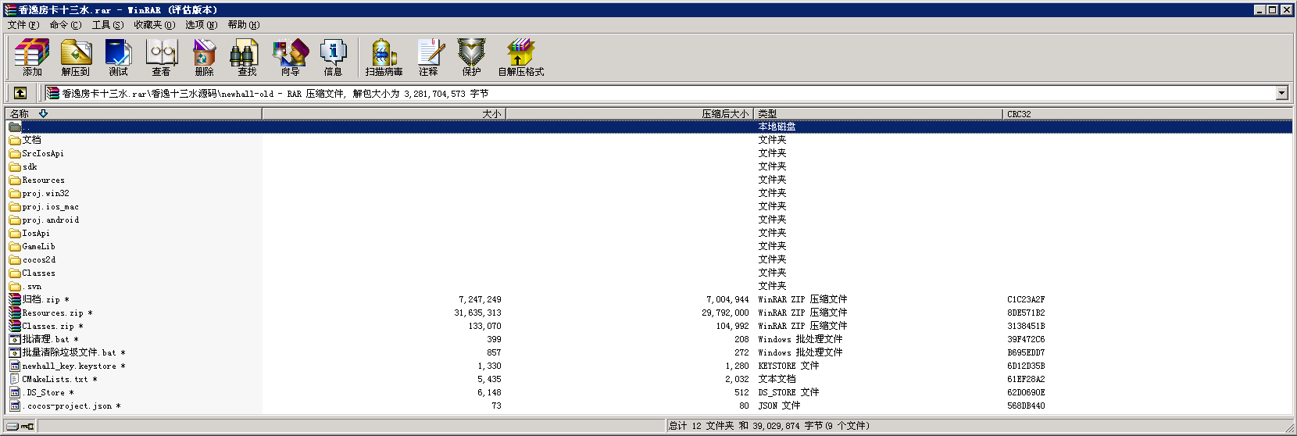Click the 删除 (Delete) toolbar icon
This screenshot has height=436, width=1297.
tap(204, 58)
